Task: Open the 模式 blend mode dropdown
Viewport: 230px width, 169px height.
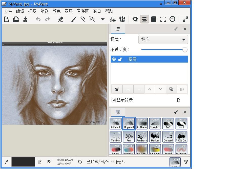Action: coord(163,40)
